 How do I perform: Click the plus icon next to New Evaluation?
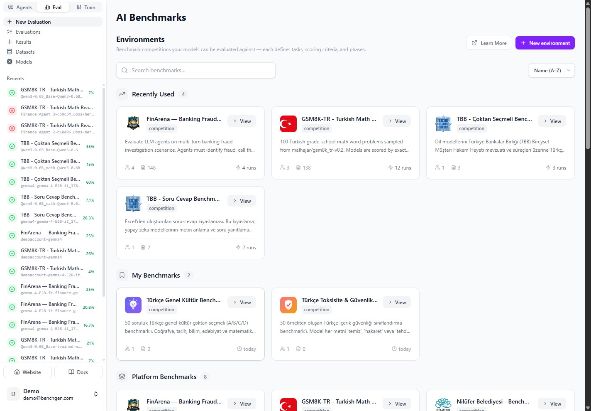pyautogui.click(x=10, y=22)
